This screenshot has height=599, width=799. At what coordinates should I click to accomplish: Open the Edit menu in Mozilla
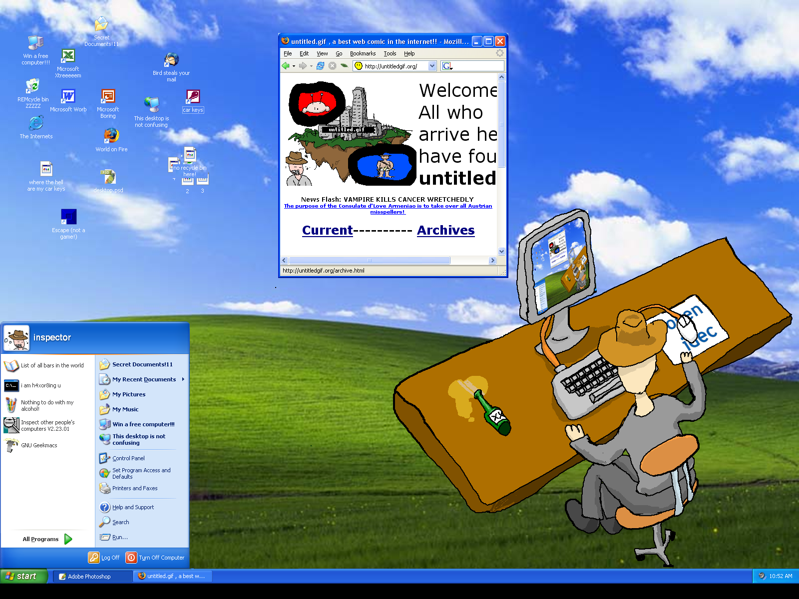(304, 53)
